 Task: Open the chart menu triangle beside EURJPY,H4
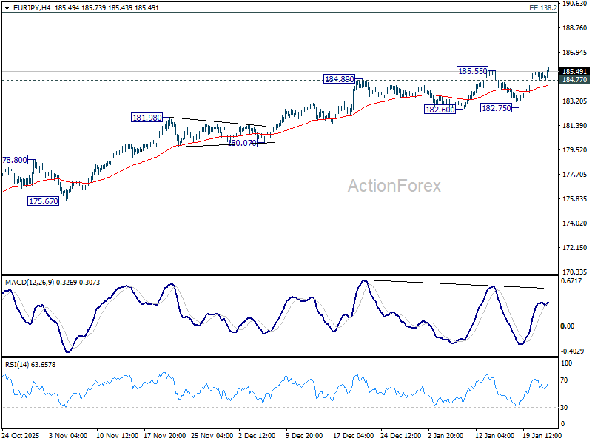tap(7, 7)
